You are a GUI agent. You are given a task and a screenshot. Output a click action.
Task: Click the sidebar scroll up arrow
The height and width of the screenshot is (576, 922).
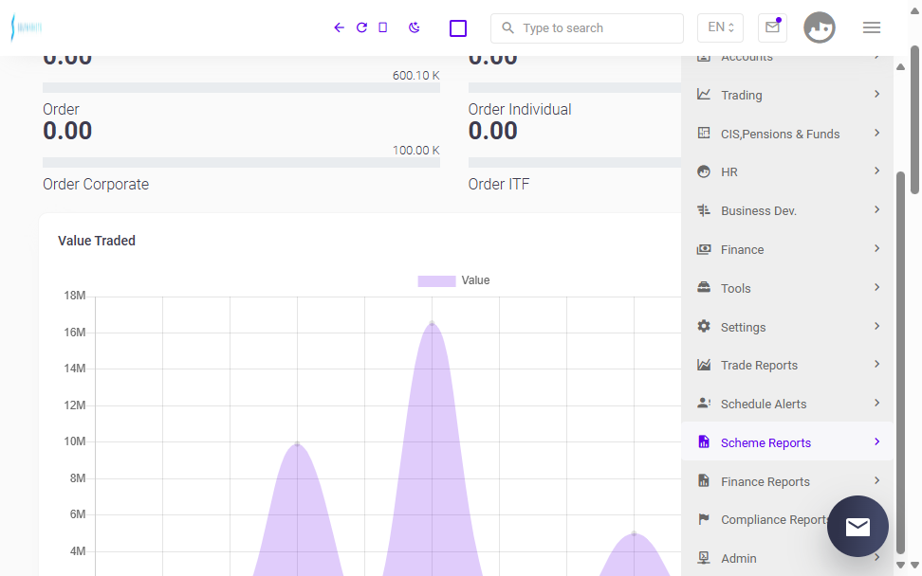pos(900,67)
